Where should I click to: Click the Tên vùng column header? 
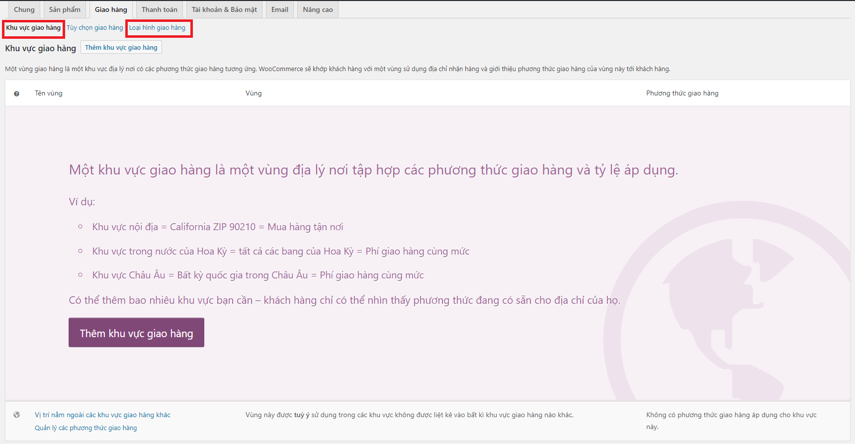point(49,93)
